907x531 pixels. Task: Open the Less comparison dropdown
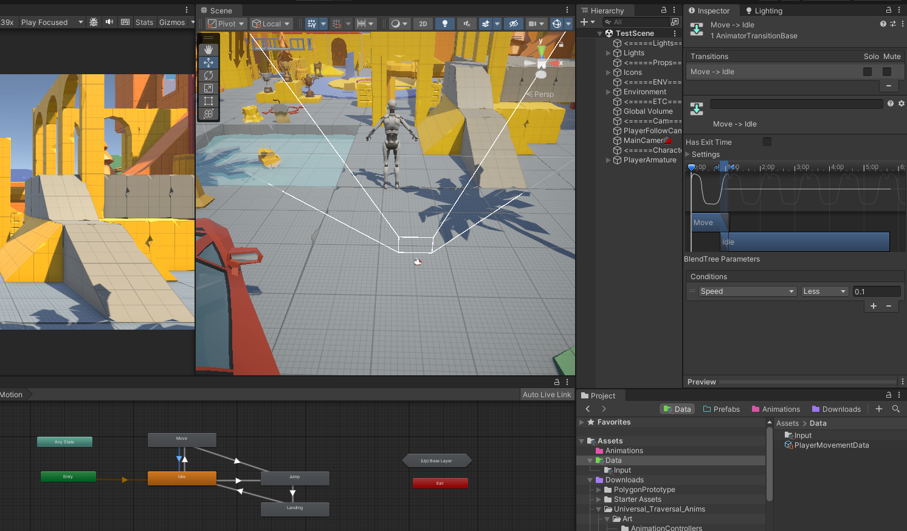[824, 291]
